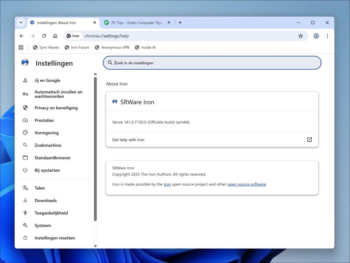Click inside the Zoek in de instellingen field
350x263 pixels.
pos(212,63)
